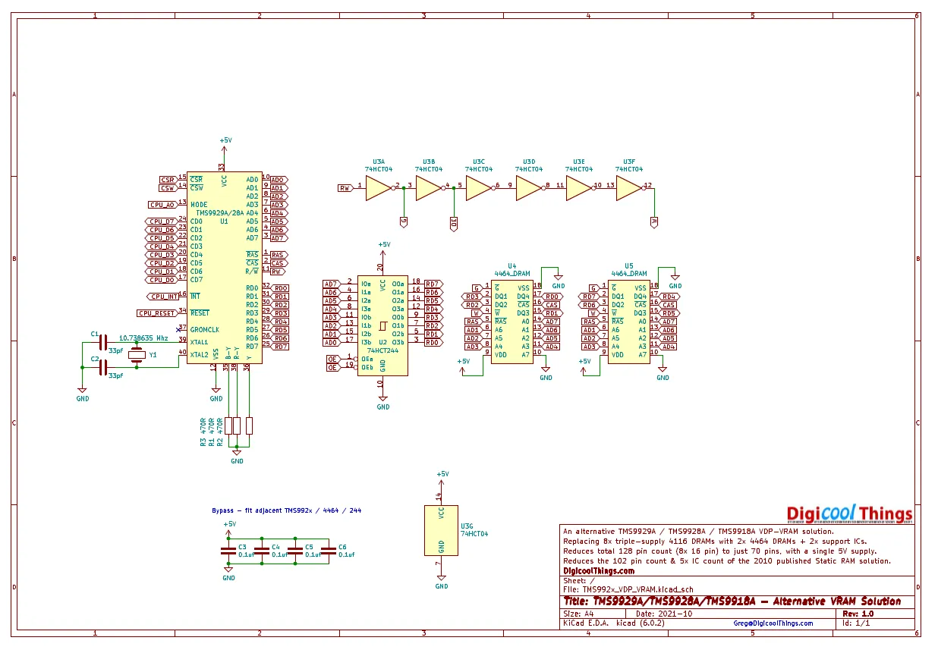
Task: Click the RW label feeding U3A input
Action: point(345,188)
